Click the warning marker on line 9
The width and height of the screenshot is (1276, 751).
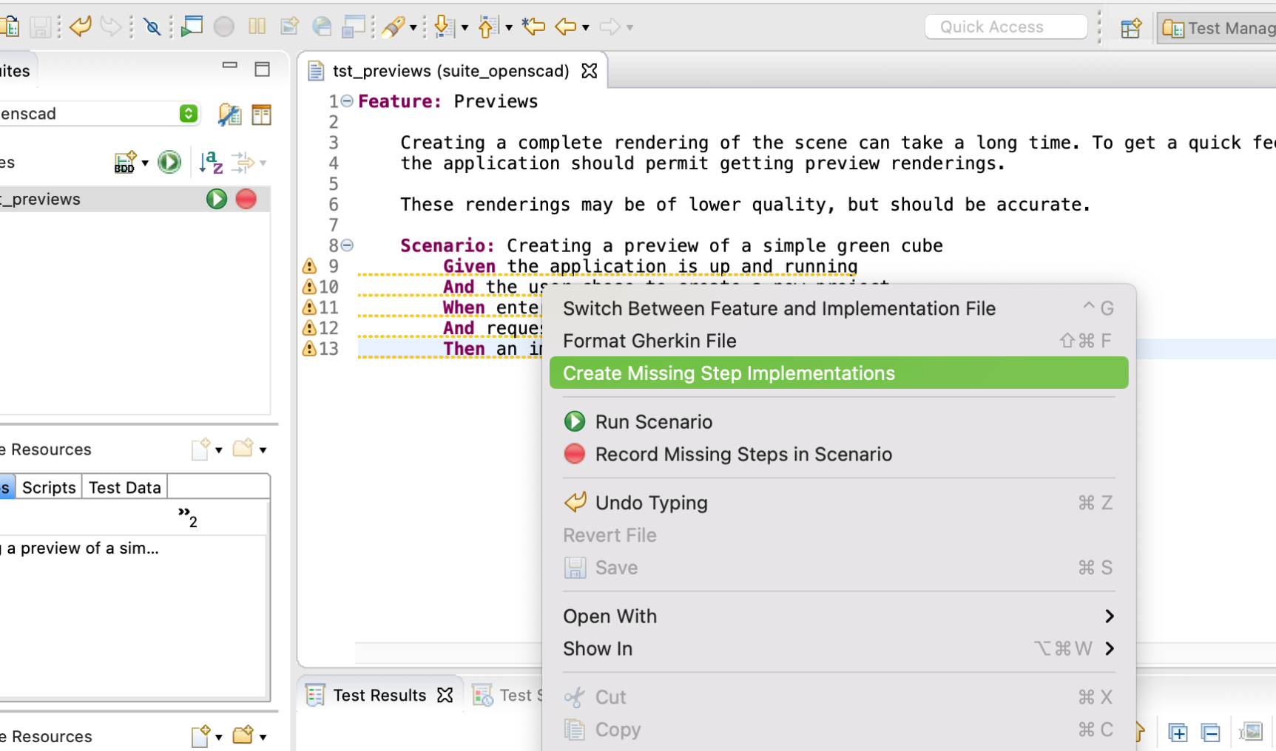point(309,266)
